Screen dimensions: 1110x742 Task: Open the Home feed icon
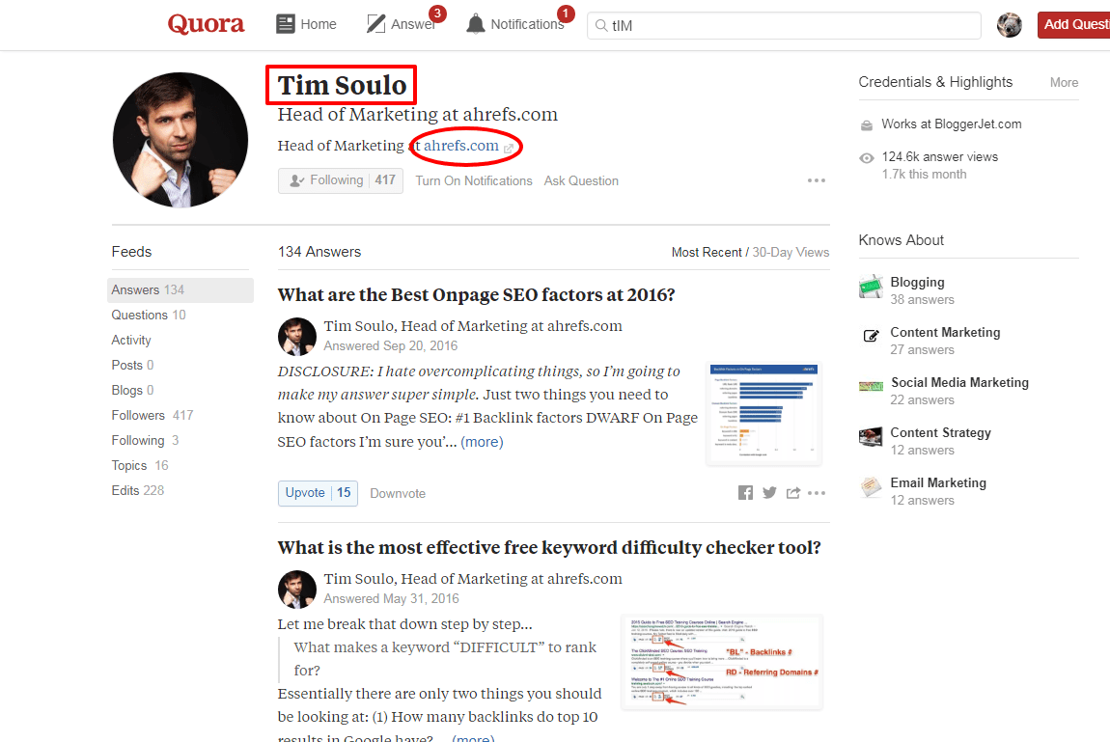point(286,24)
